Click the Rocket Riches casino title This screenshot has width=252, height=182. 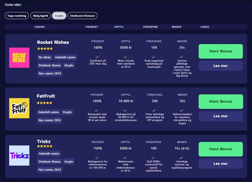coord(53,42)
